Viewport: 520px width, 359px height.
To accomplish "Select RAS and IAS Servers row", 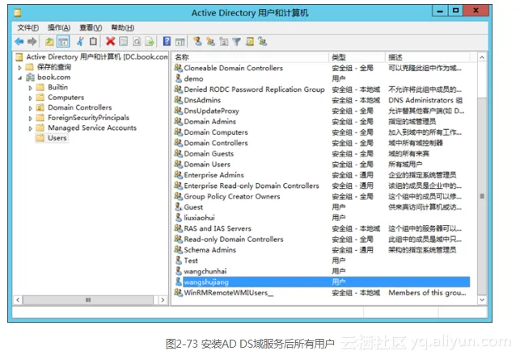I will 322,228.
